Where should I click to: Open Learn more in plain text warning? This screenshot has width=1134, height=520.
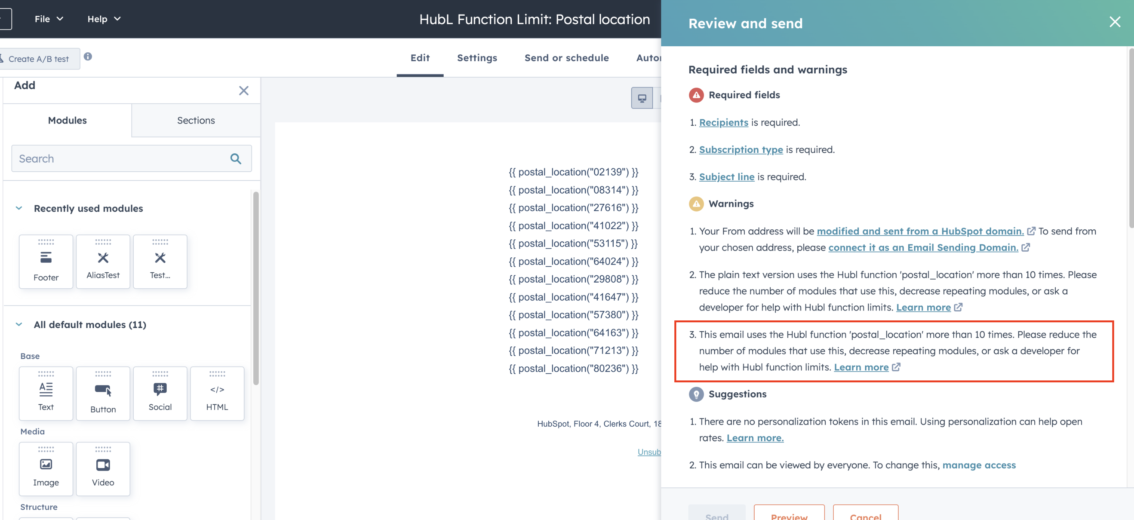[923, 307]
